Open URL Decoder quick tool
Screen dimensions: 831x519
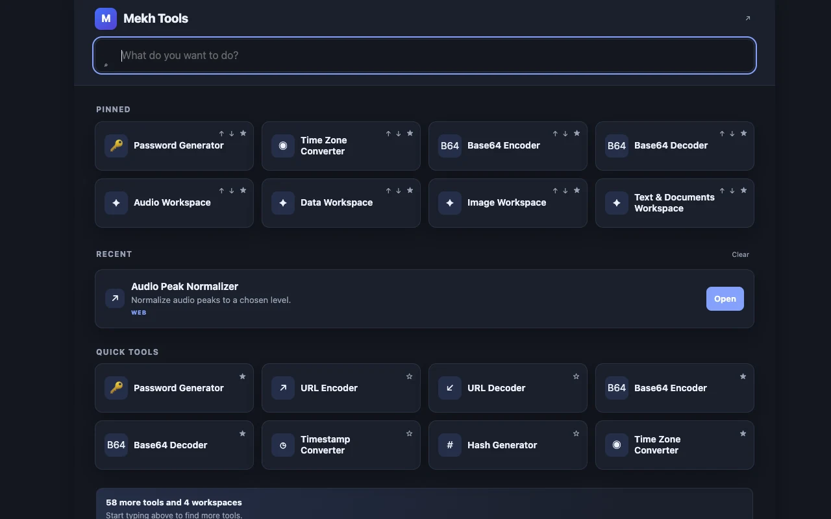tap(508, 388)
